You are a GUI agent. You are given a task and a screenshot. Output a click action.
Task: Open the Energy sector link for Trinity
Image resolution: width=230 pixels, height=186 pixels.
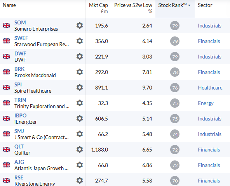pos(206,103)
